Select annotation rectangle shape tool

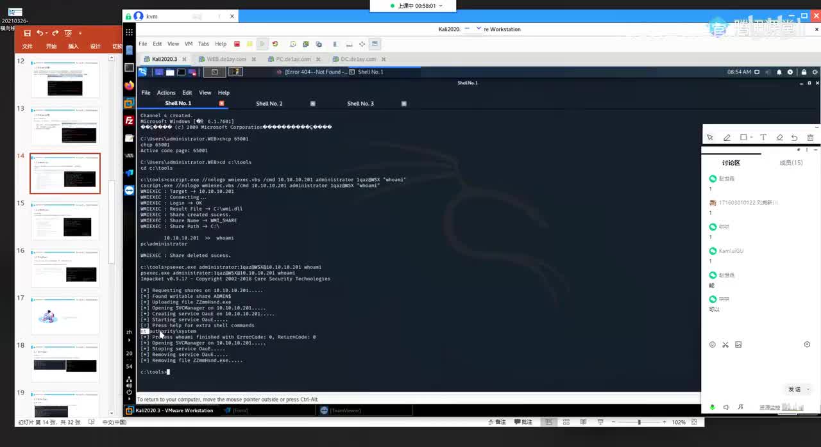click(x=743, y=138)
